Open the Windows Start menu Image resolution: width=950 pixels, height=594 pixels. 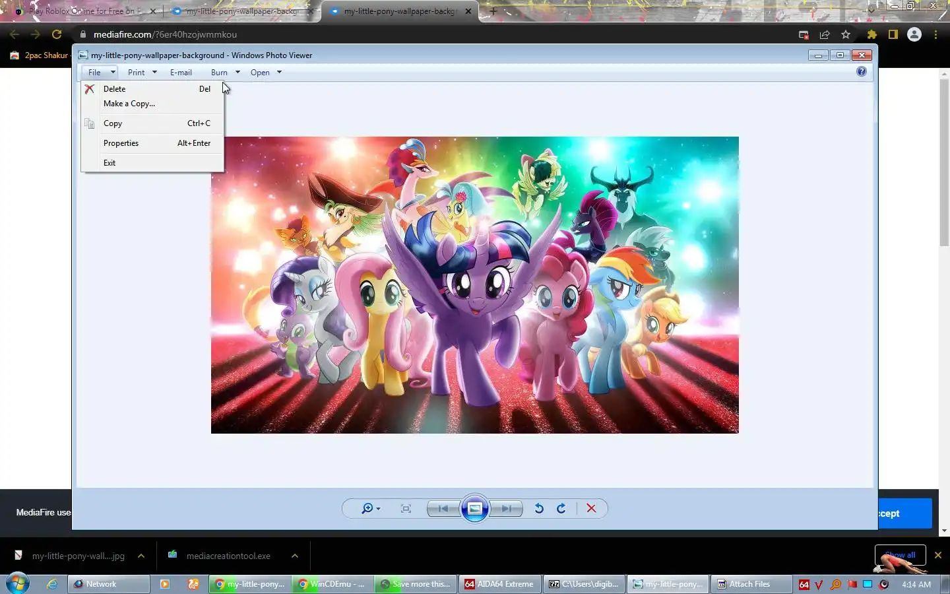[x=18, y=584]
